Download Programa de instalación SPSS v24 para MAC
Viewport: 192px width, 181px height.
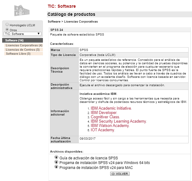pos(96,168)
